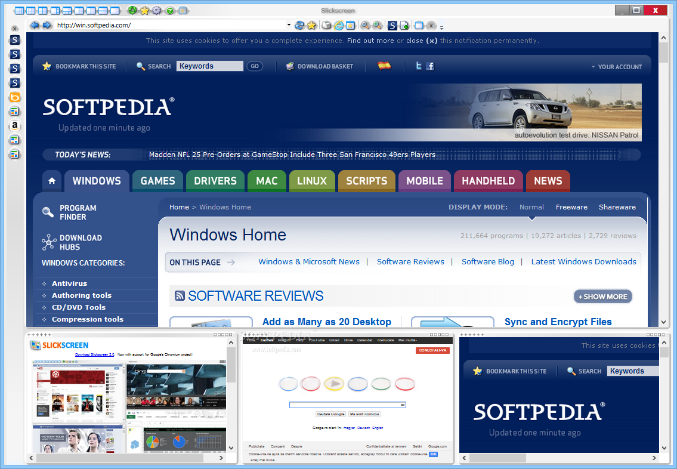Click the address bar URL field
This screenshot has width=677, height=469.
[171, 25]
